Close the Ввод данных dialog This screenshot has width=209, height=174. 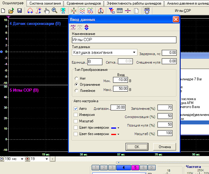tap(176, 19)
